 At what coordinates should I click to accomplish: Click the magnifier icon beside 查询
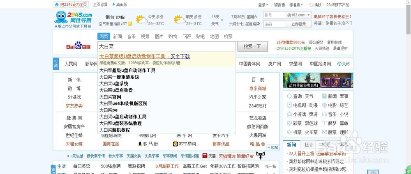tap(289, 96)
